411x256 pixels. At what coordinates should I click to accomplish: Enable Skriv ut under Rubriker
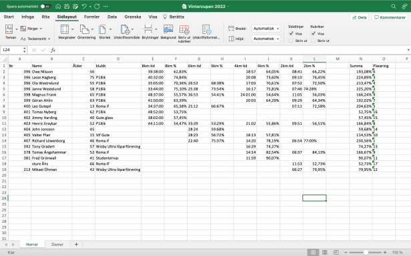tap(313, 41)
